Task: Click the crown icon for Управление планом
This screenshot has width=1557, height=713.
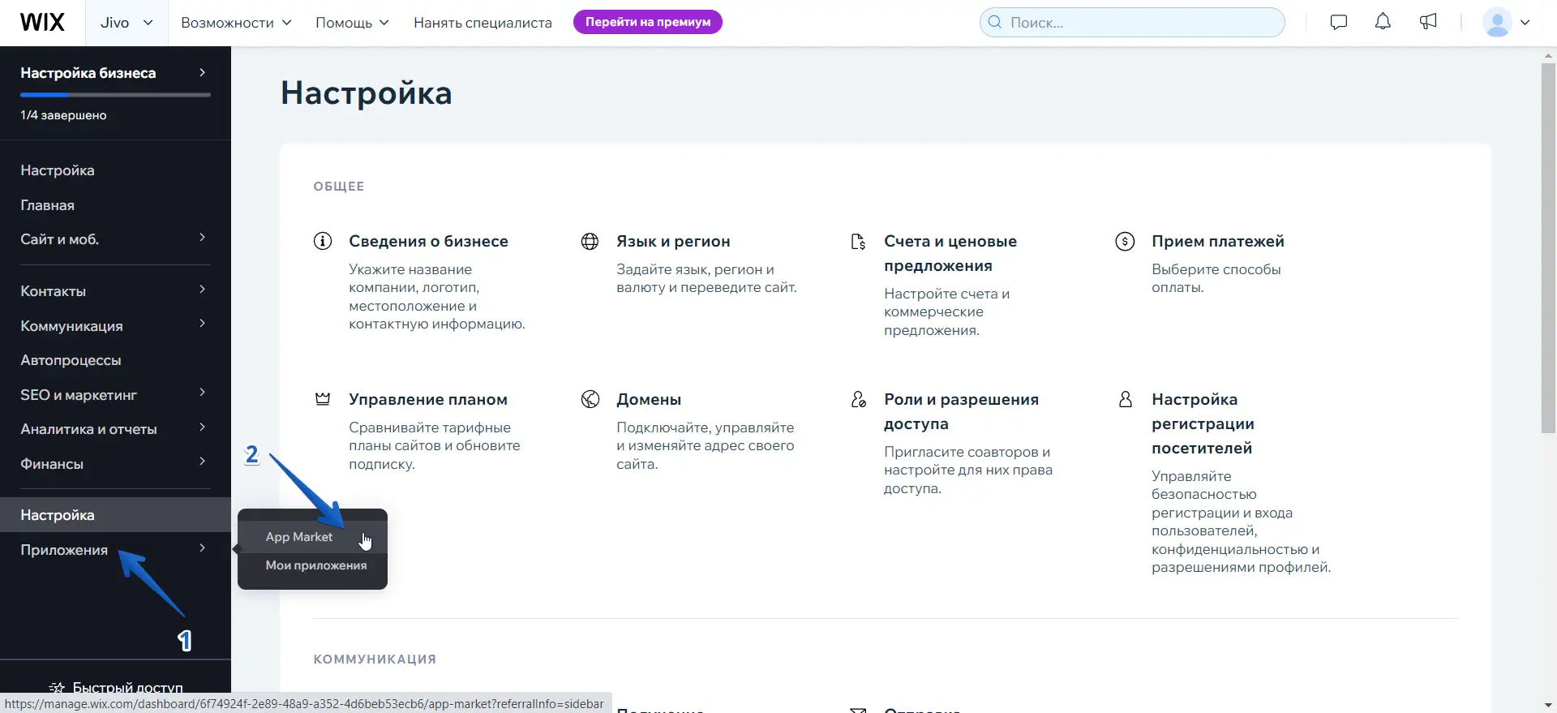Action: click(323, 399)
